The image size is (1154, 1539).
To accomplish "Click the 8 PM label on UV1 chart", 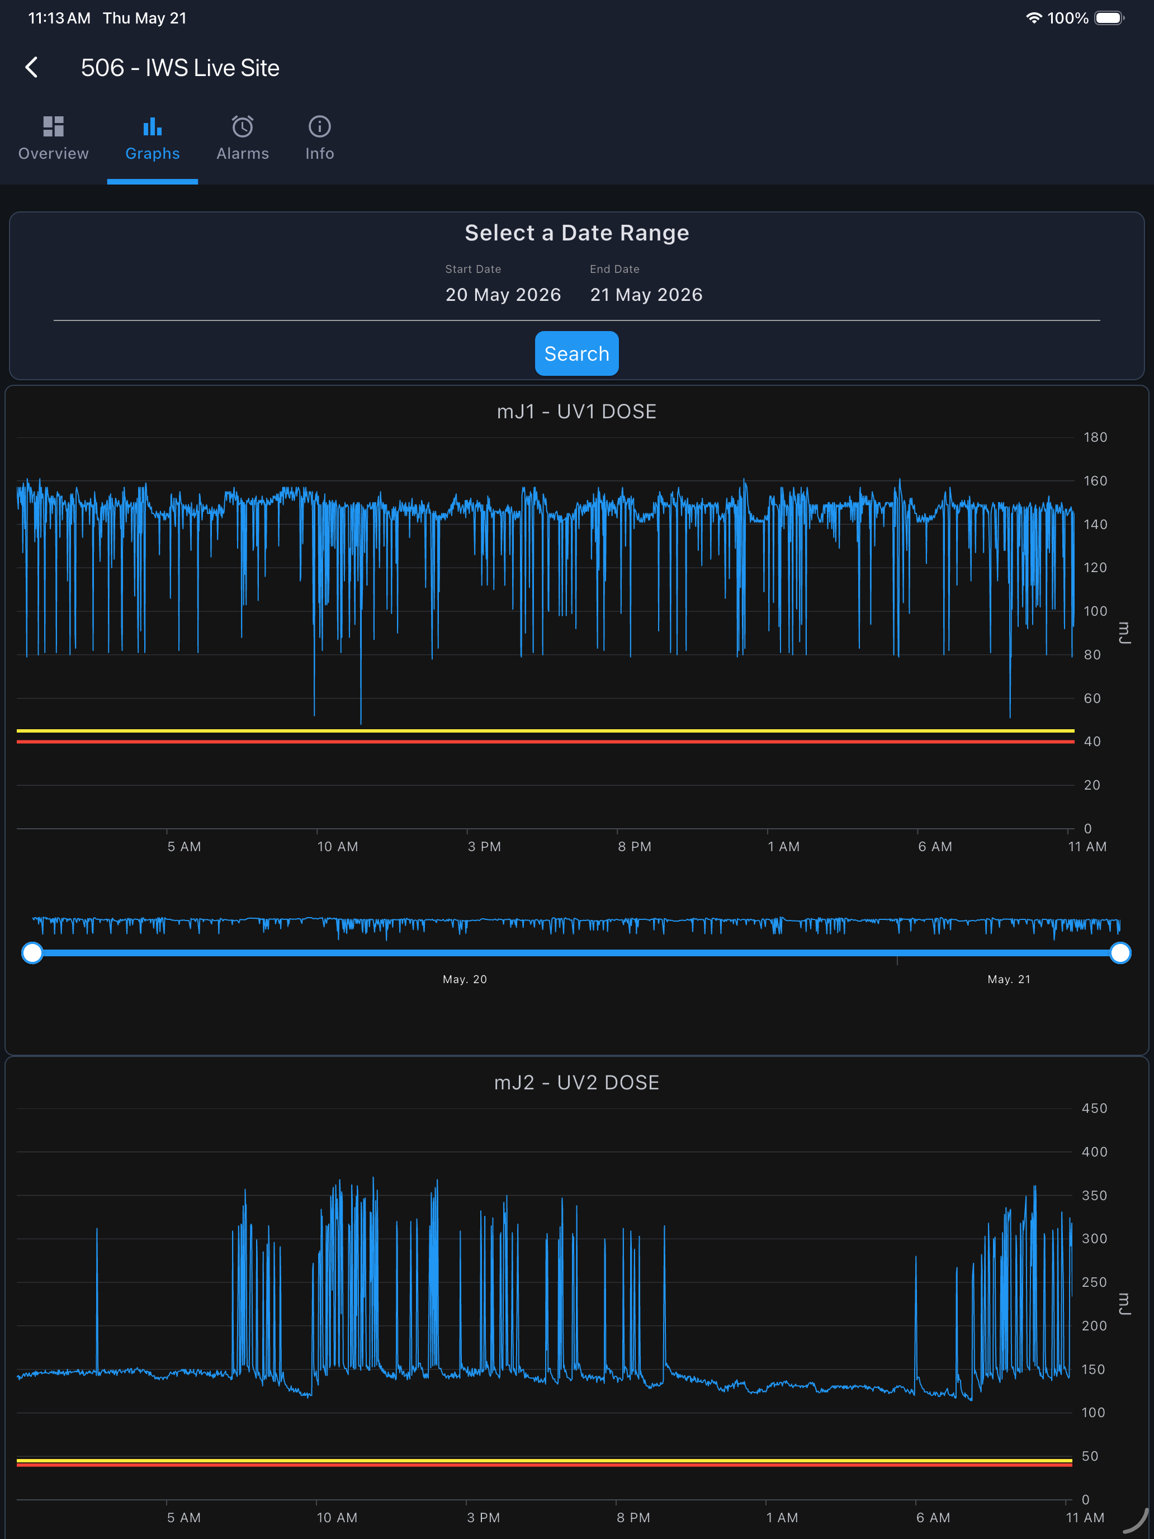I will [635, 847].
